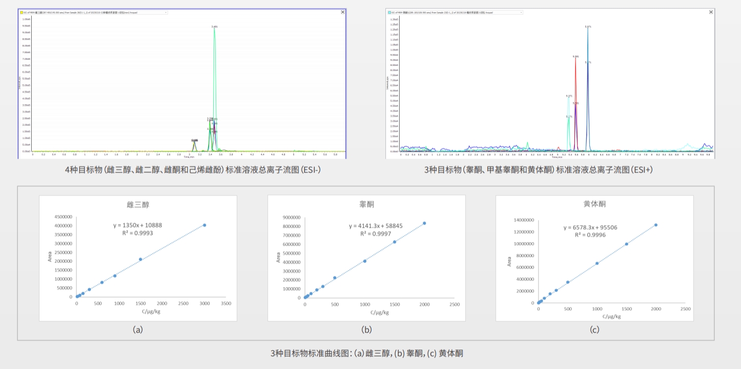Select the 3000 µg/kg data point in 雌三醇 chart
This screenshot has height=369, width=741.
(204, 225)
